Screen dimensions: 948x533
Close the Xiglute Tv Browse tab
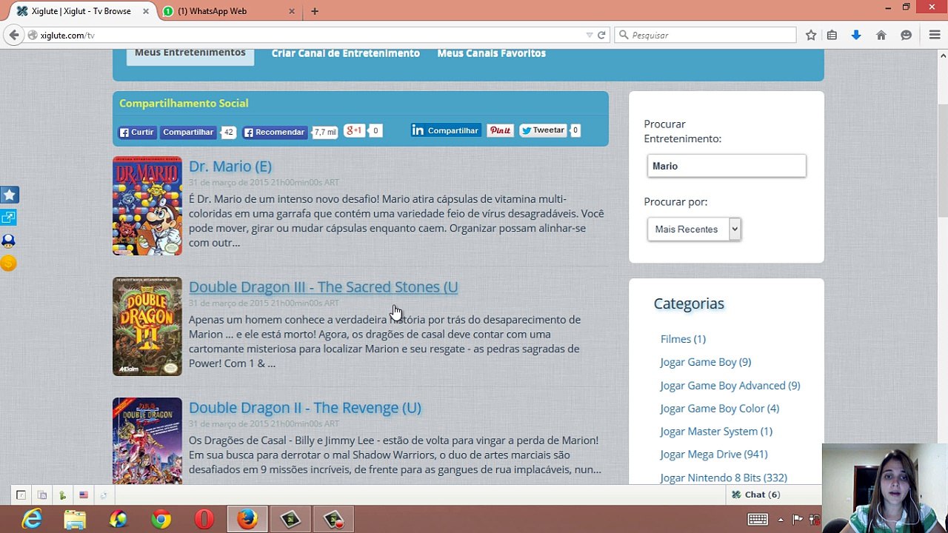[x=146, y=11]
